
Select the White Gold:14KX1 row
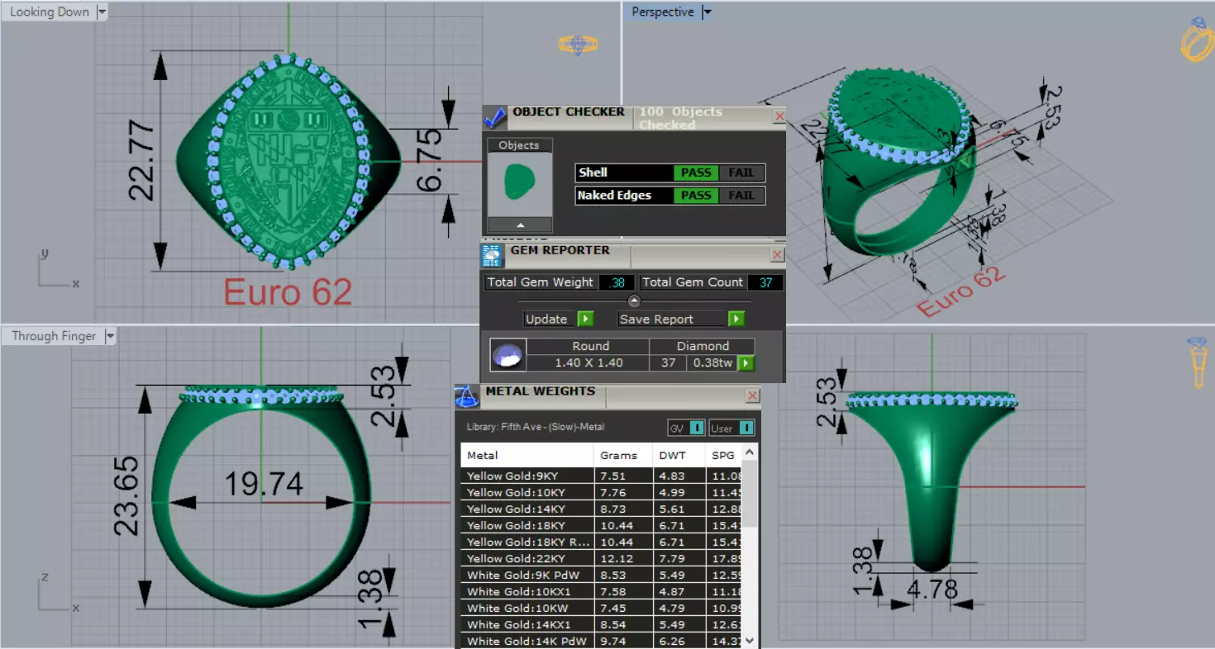coord(602,624)
